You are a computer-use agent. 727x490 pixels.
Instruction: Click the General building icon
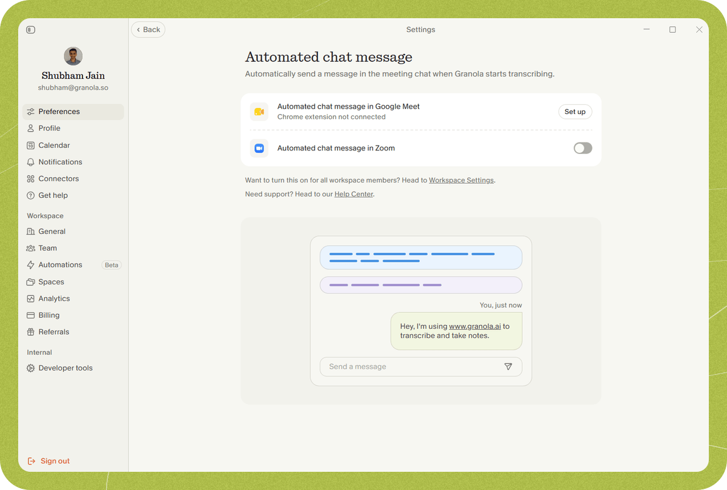click(31, 231)
